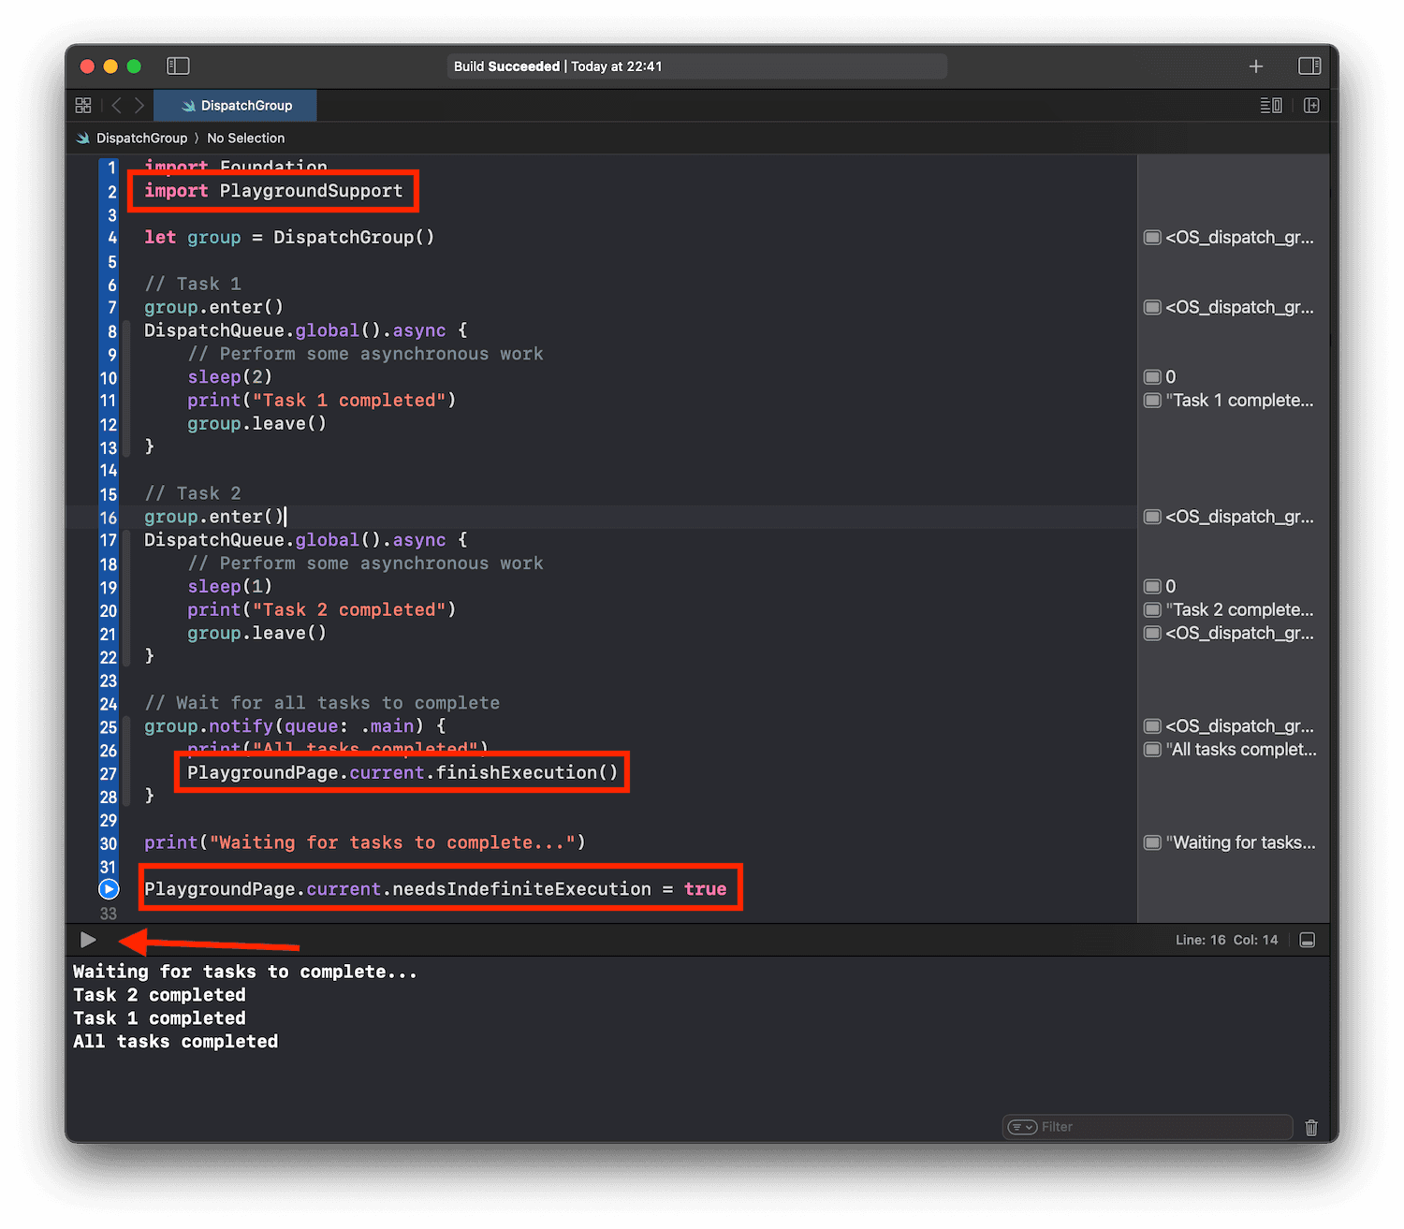Open the adjust editor options icon
Image resolution: width=1404 pixels, height=1229 pixels.
pyautogui.click(x=1270, y=105)
